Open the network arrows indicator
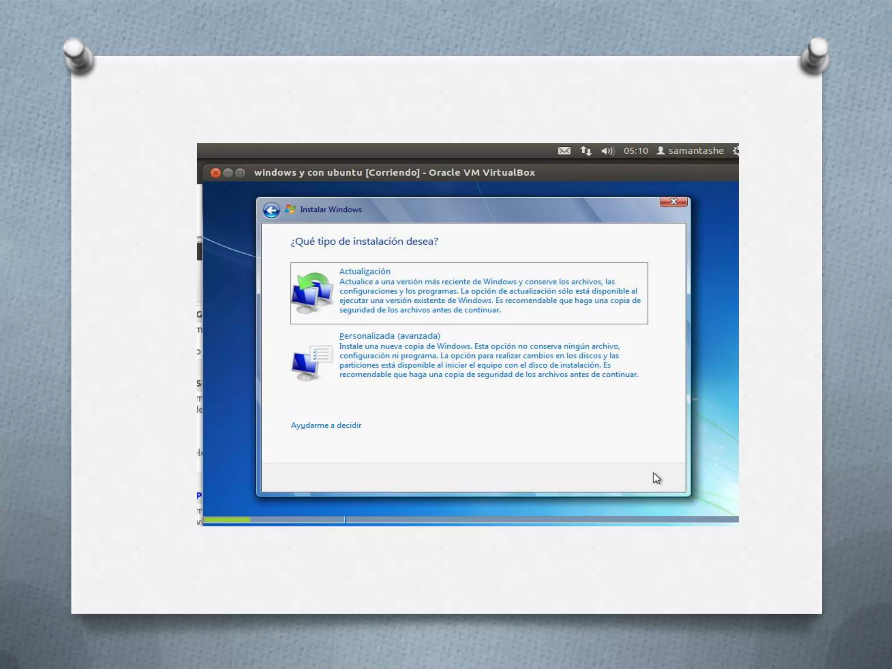The width and height of the screenshot is (892, 669). tap(586, 151)
